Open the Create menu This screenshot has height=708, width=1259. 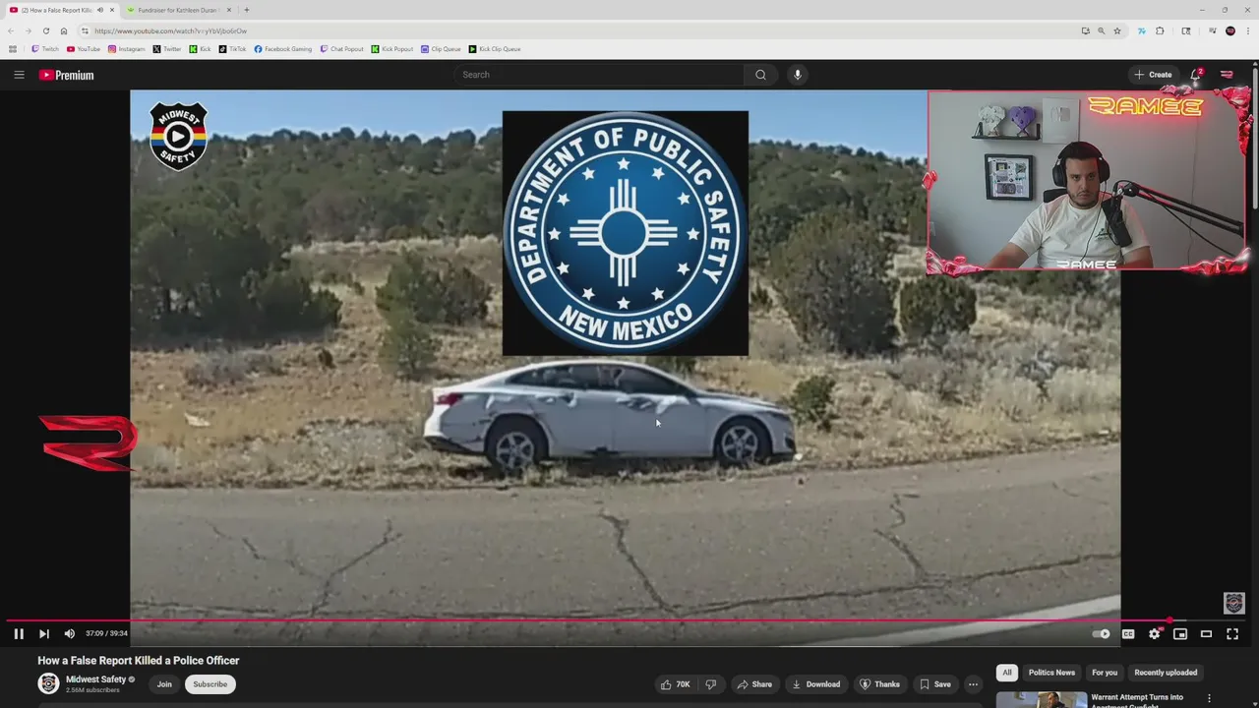(1153, 75)
